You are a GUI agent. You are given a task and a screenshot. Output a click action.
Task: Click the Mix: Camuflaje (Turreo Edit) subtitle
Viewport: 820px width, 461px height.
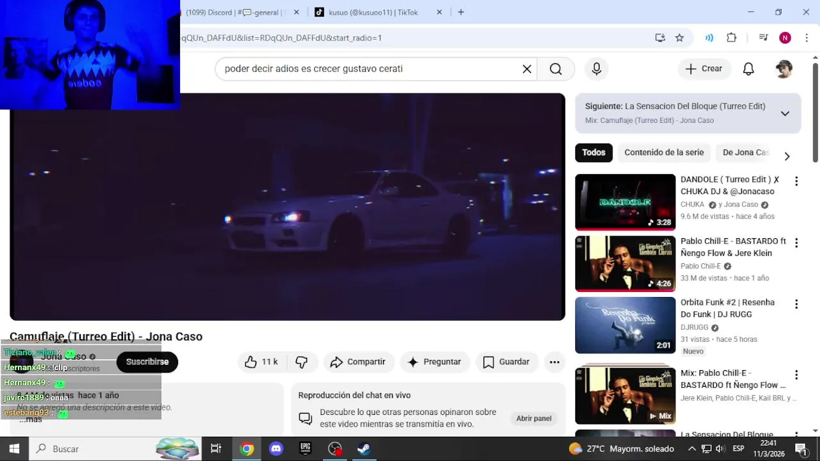point(649,120)
